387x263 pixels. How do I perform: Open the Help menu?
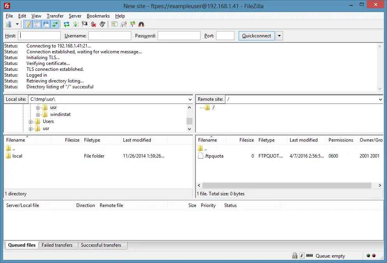120,16
